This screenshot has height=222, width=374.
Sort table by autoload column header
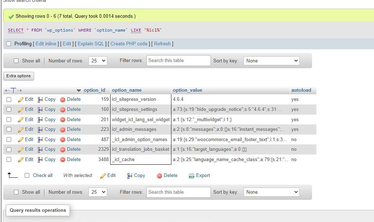coord(301,90)
